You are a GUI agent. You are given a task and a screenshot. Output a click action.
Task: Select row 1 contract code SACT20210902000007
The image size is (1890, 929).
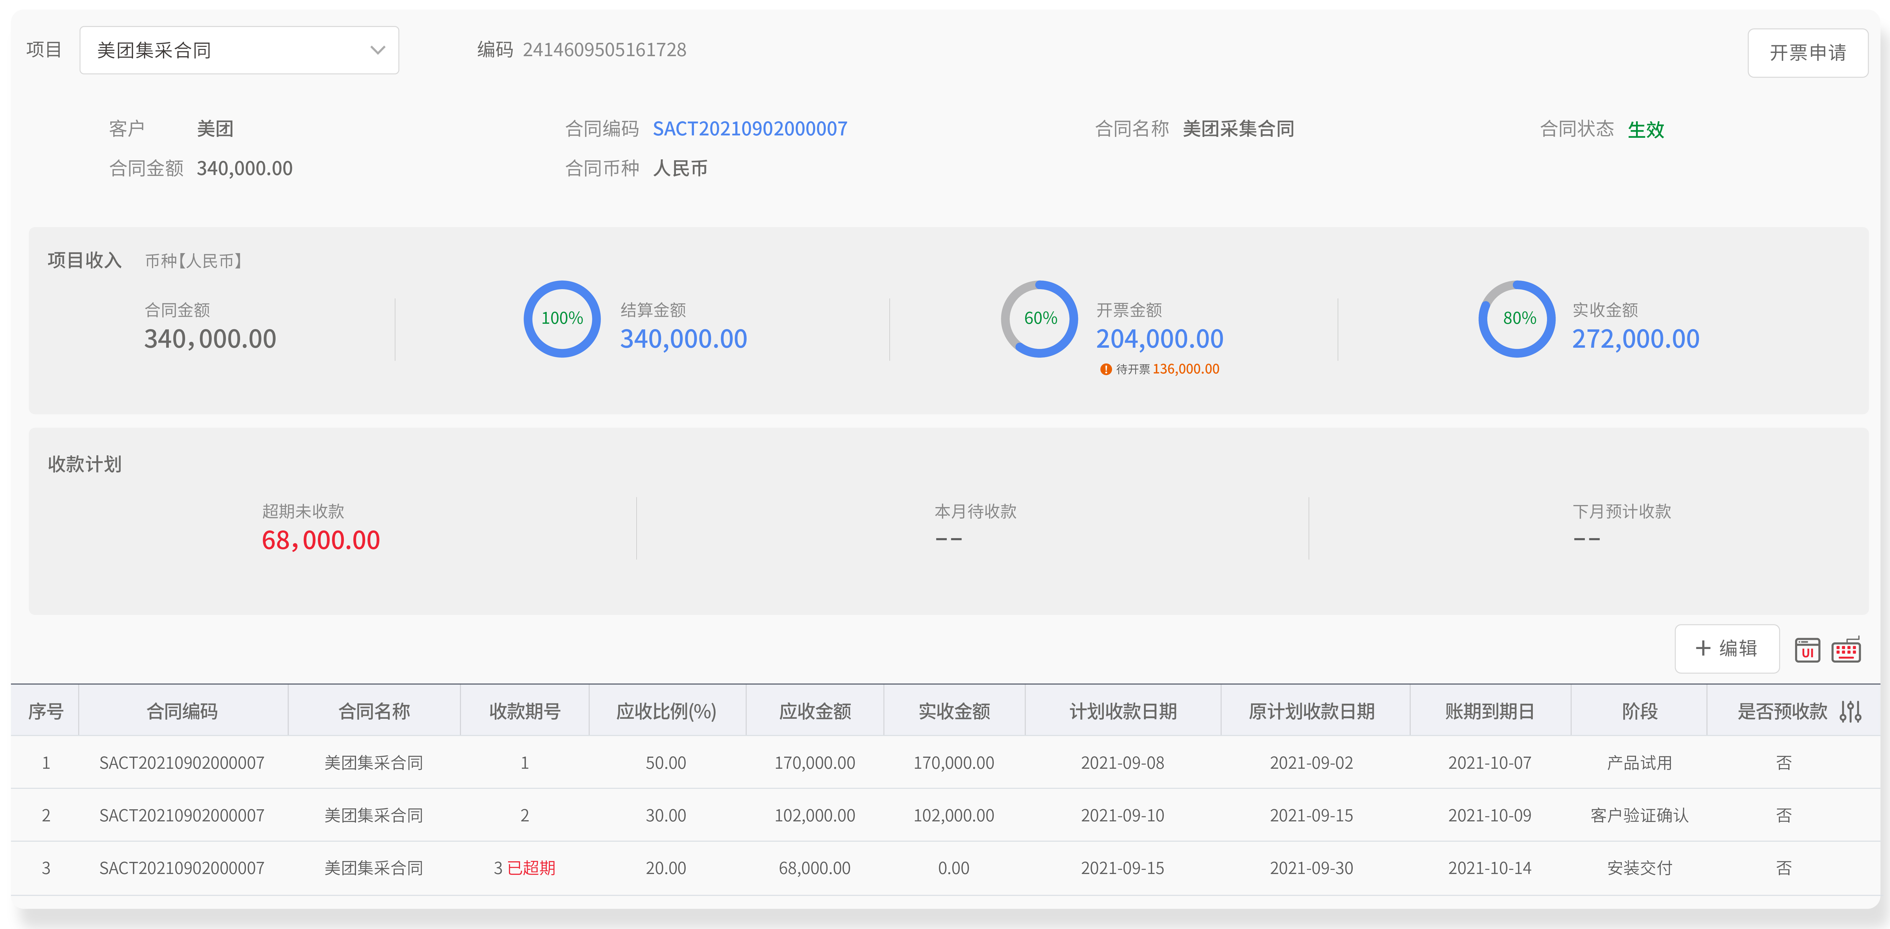(182, 763)
